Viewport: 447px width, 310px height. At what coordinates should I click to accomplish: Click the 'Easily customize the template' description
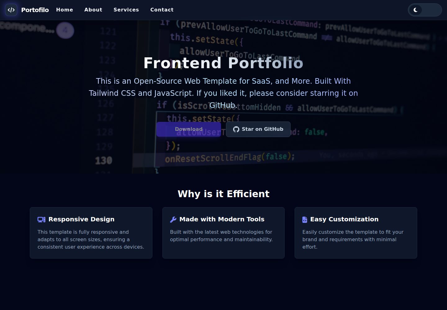tap(353, 239)
